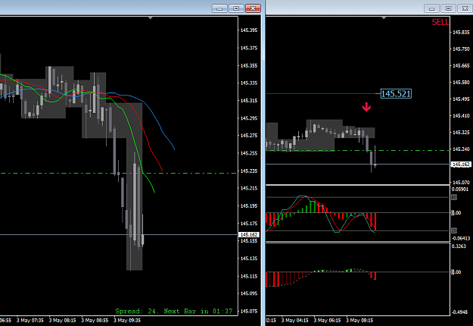473x326 pixels.
Task: Click the chart shift triangle in right chart
Action: click(x=384, y=18)
